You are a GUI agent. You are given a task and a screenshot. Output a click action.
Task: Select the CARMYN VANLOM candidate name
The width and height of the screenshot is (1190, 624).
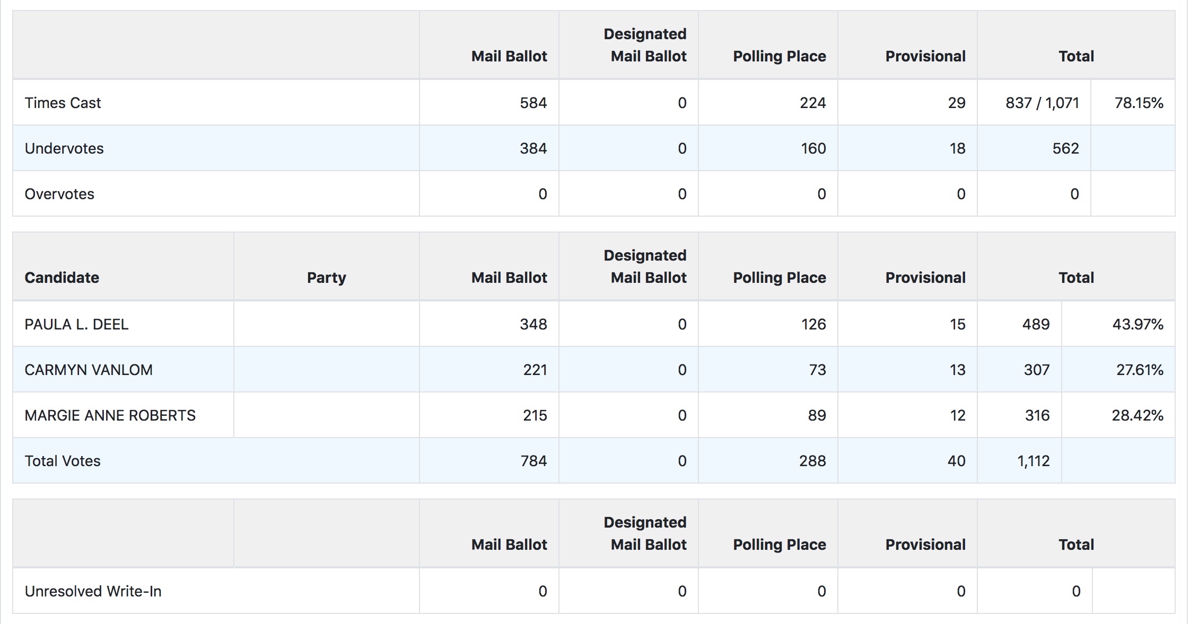[89, 370]
